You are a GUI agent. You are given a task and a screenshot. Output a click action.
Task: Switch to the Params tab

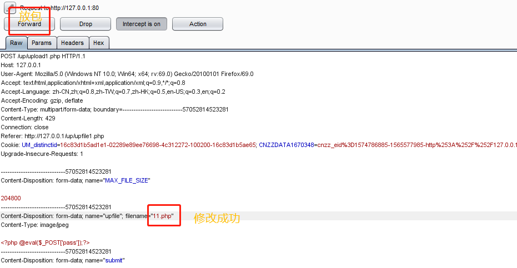coord(42,43)
